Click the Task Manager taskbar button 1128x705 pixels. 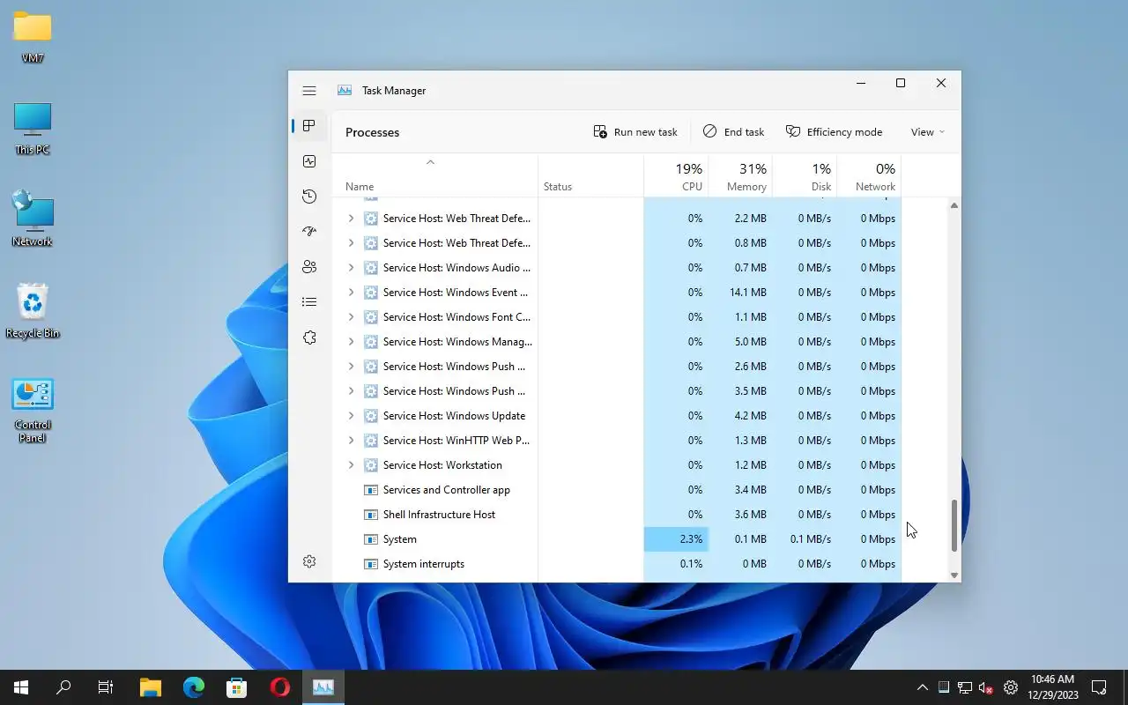[x=323, y=687]
